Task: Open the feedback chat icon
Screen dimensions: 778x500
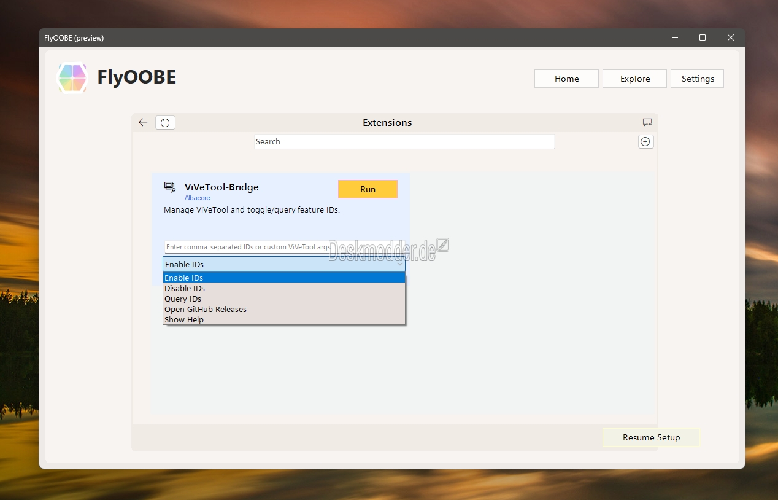Action: pyautogui.click(x=647, y=122)
